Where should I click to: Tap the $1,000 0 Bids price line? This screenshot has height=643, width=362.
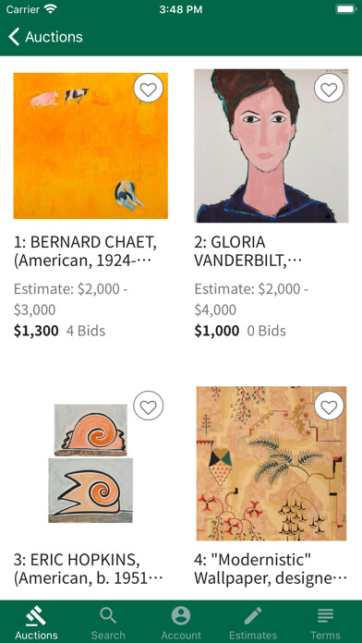[x=240, y=331]
